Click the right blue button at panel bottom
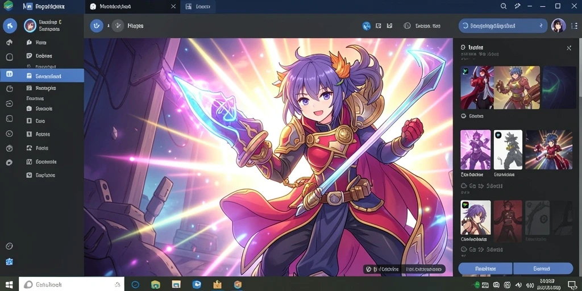 543,268
